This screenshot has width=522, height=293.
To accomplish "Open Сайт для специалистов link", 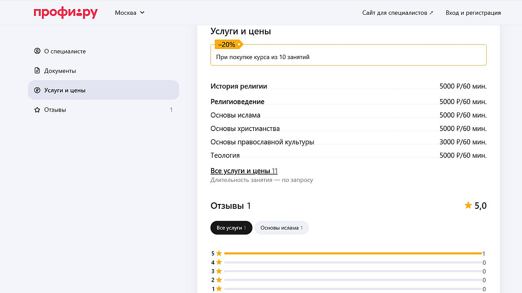I will tap(398, 13).
